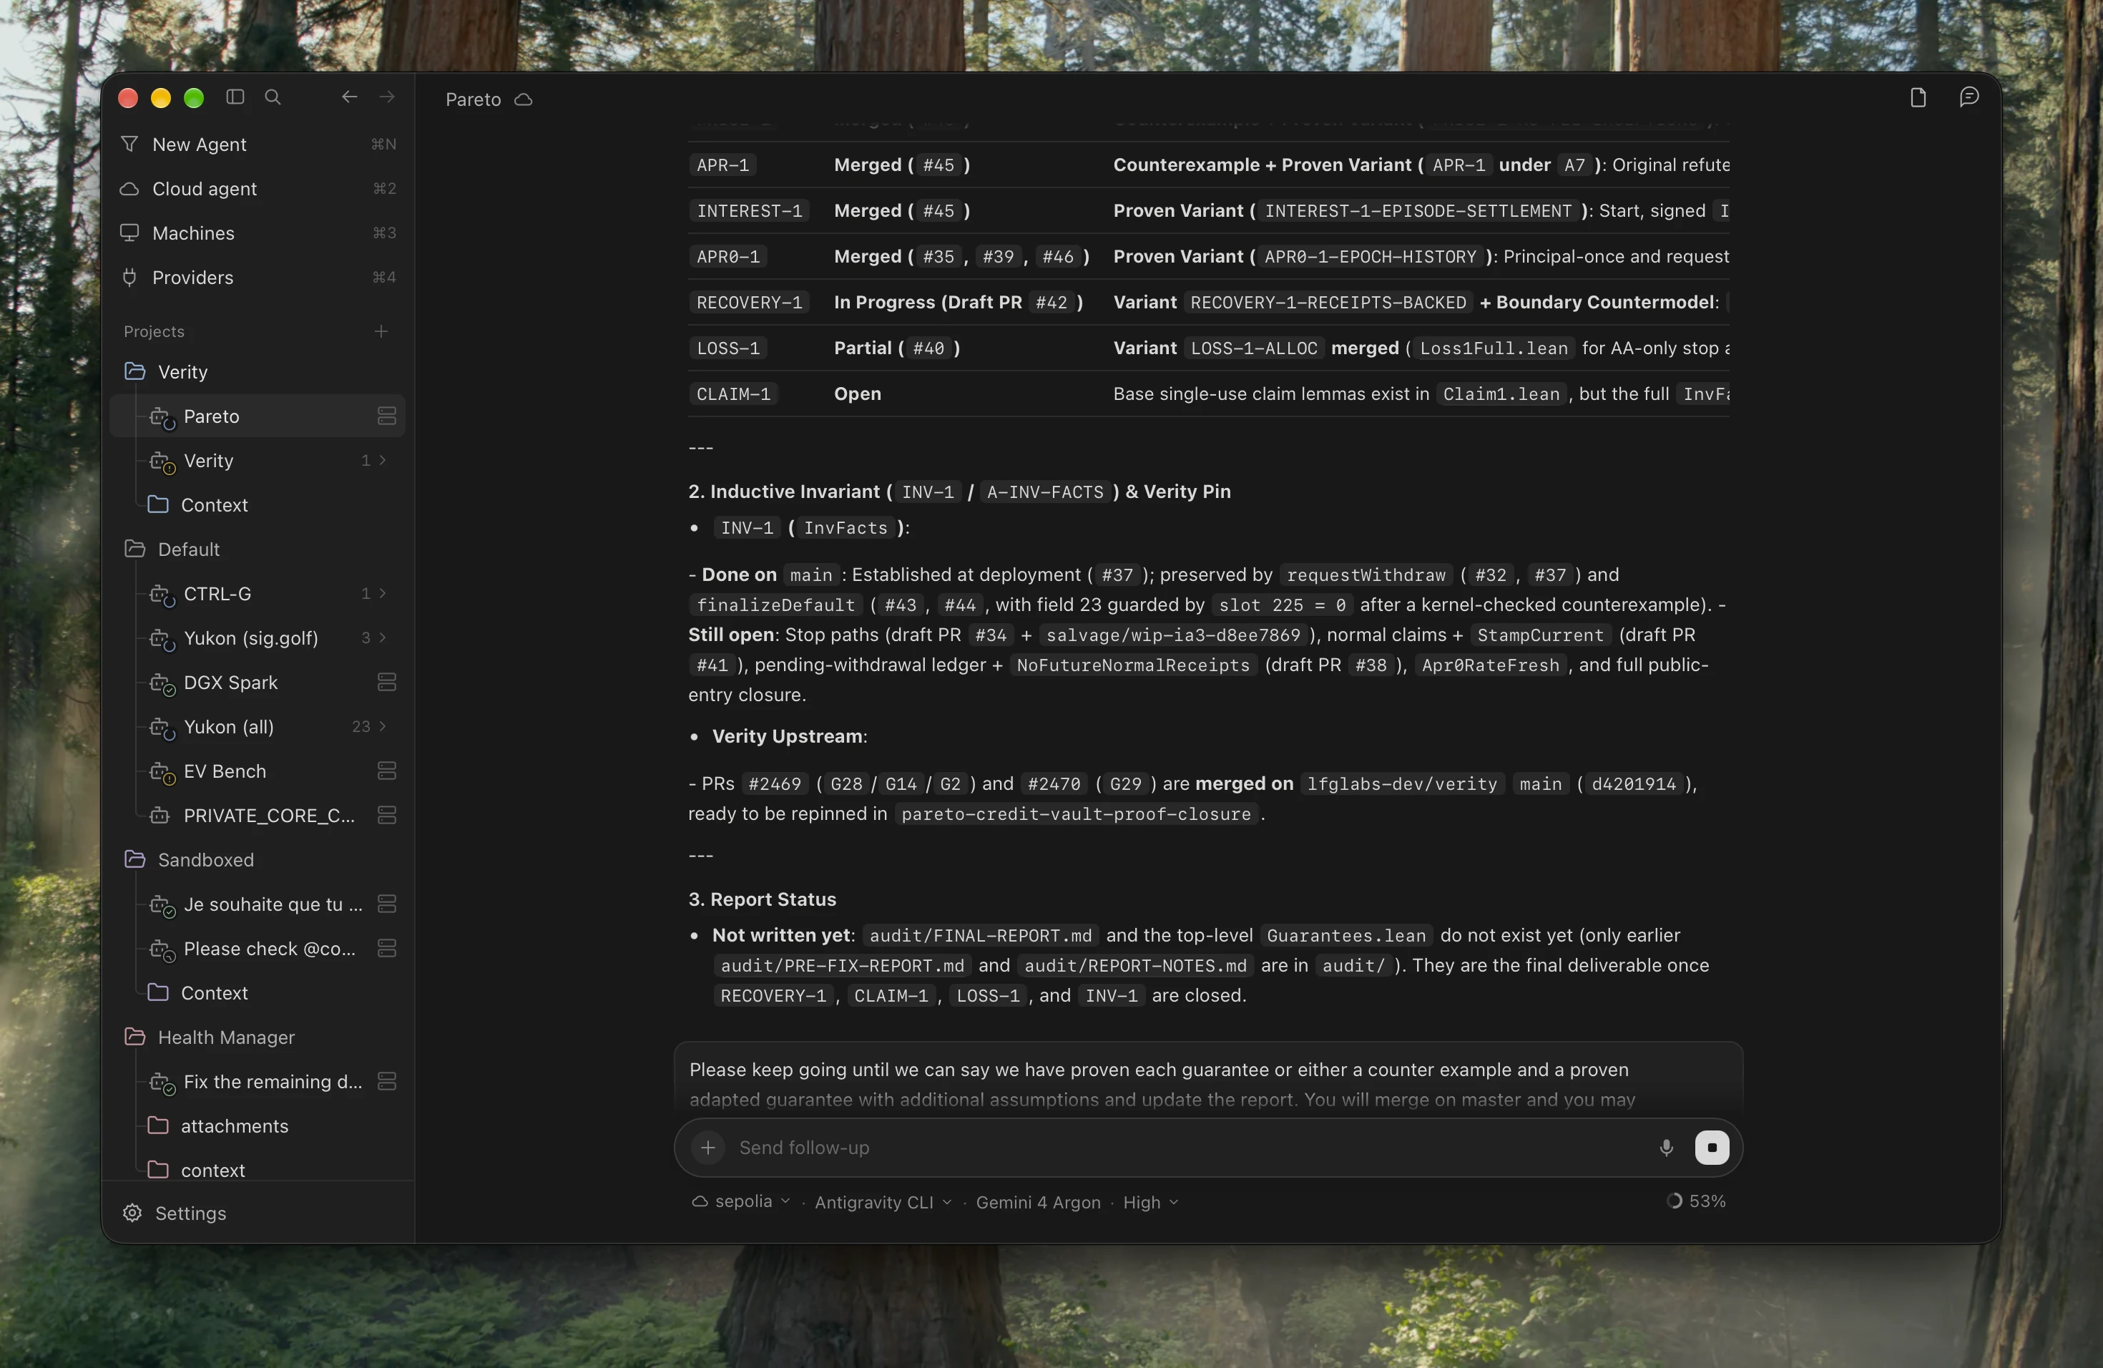This screenshot has width=2103, height=1368.
Task: Click the stack icon on DGX Spark row
Action: pyautogui.click(x=387, y=683)
